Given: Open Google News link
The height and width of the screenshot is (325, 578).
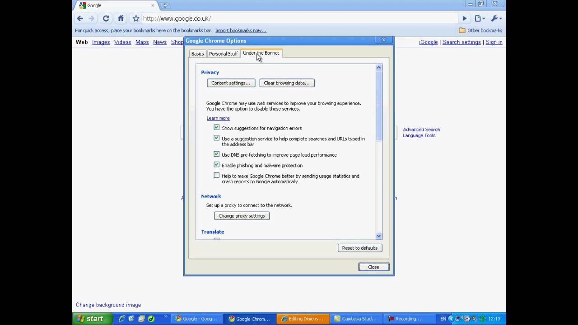Looking at the screenshot, I should (160, 42).
